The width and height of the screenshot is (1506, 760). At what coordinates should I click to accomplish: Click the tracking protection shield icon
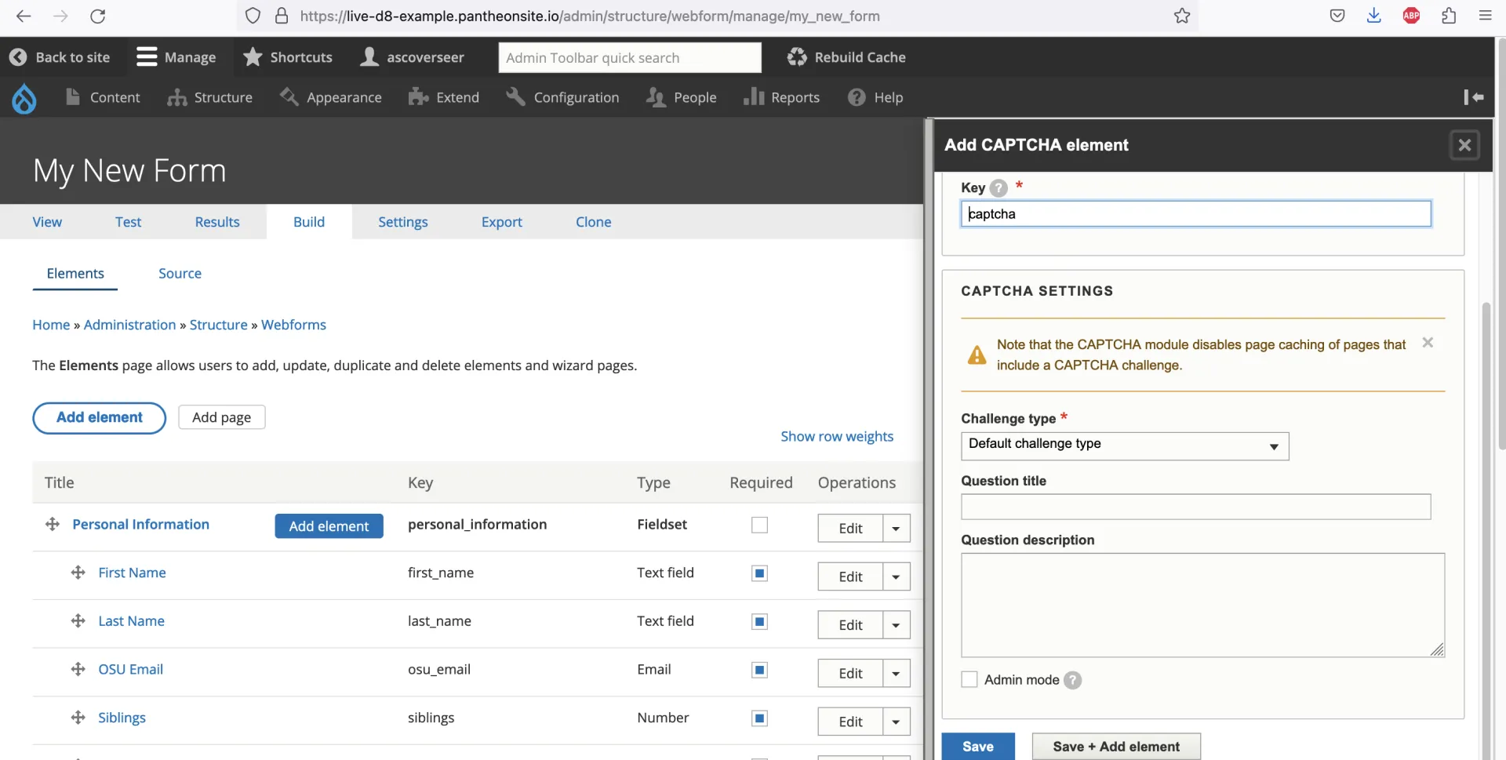tap(253, 16)
